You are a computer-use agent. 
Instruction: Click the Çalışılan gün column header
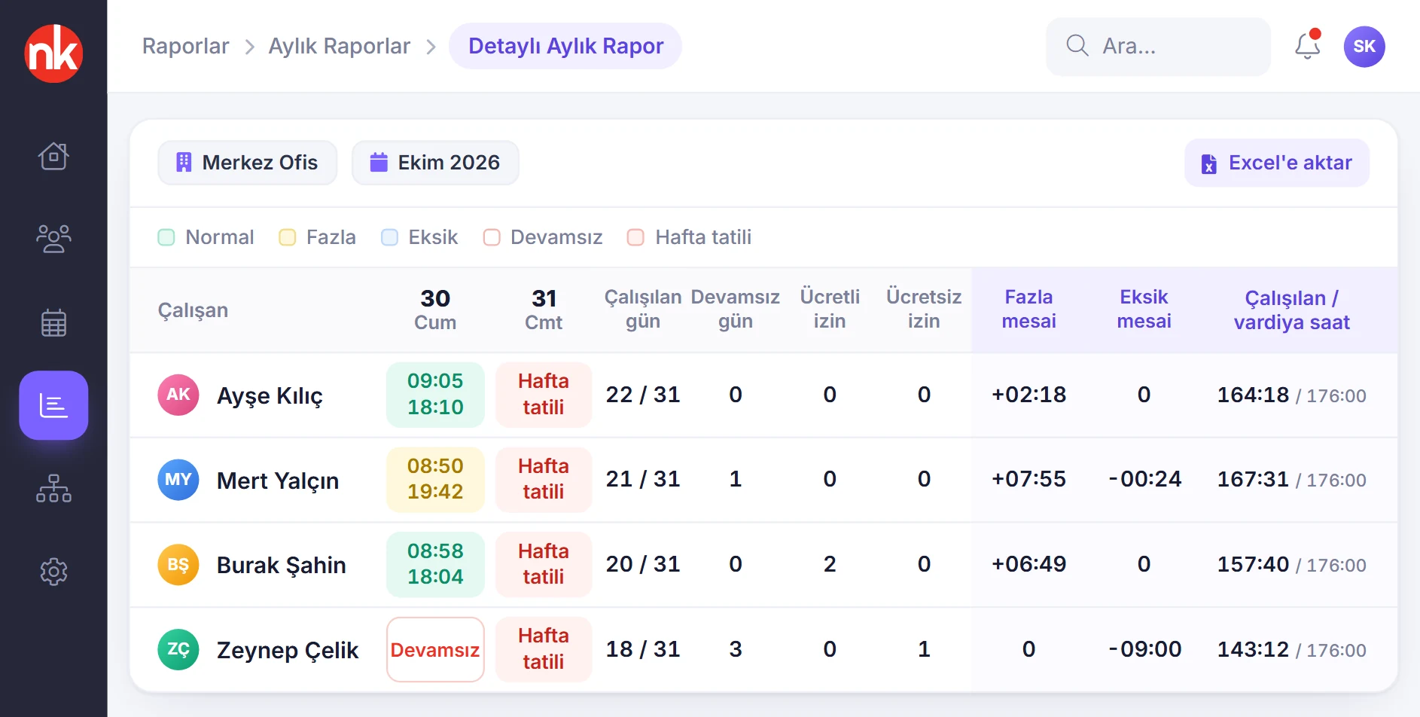click(643, 310)
